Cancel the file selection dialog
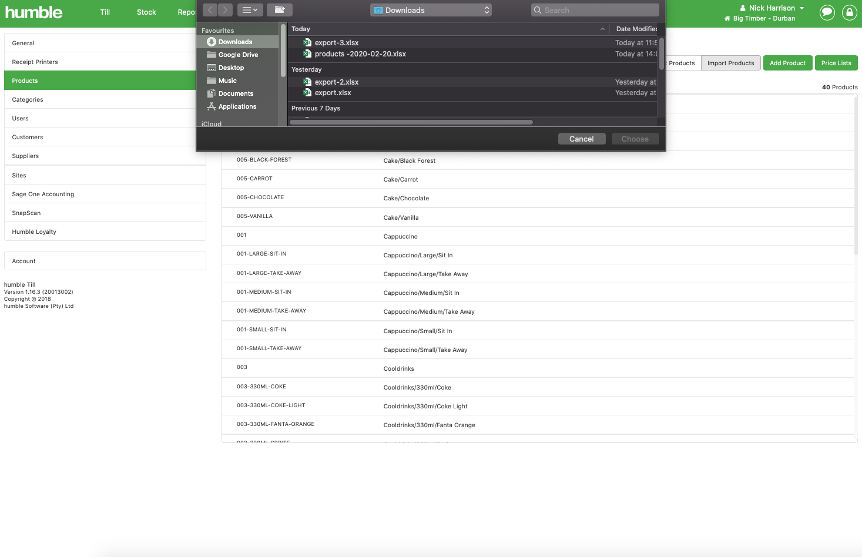862x557 pixels. [581, 139]
